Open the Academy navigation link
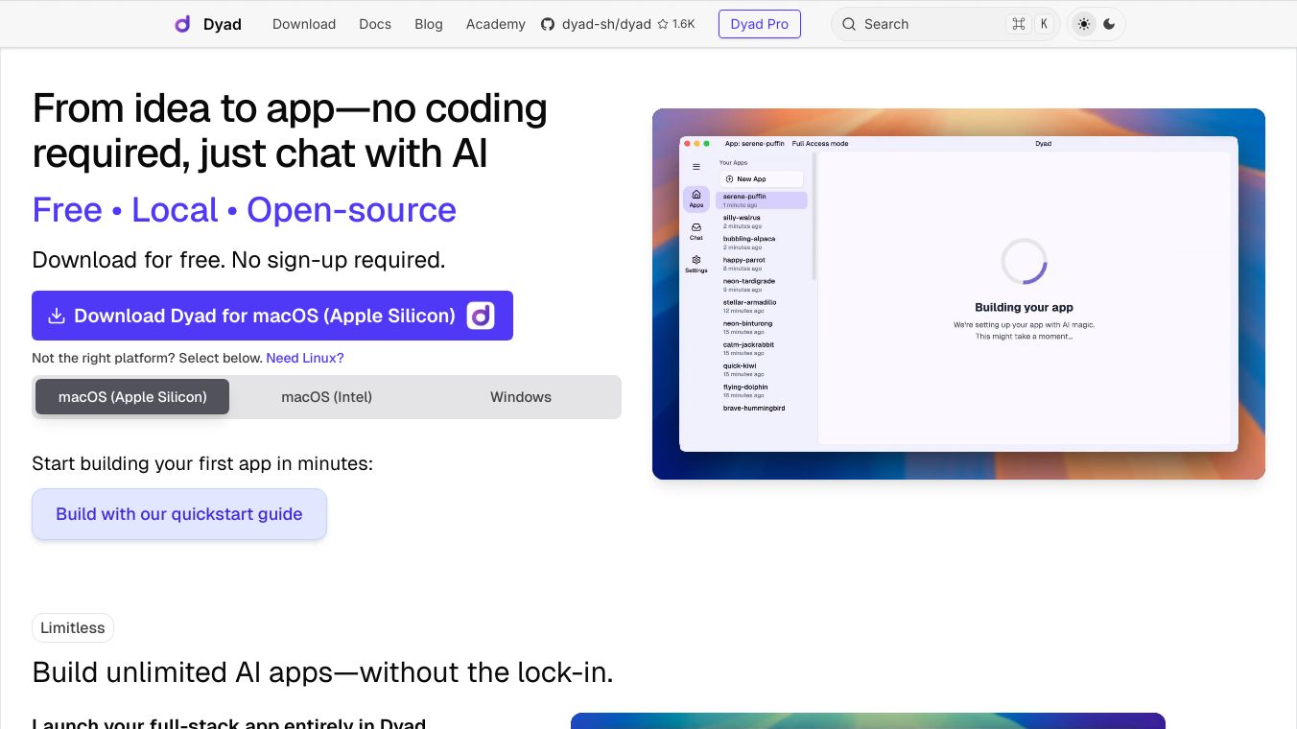Screen dimensions: 1297x729 pyautogui.click(x=496, y=24)
